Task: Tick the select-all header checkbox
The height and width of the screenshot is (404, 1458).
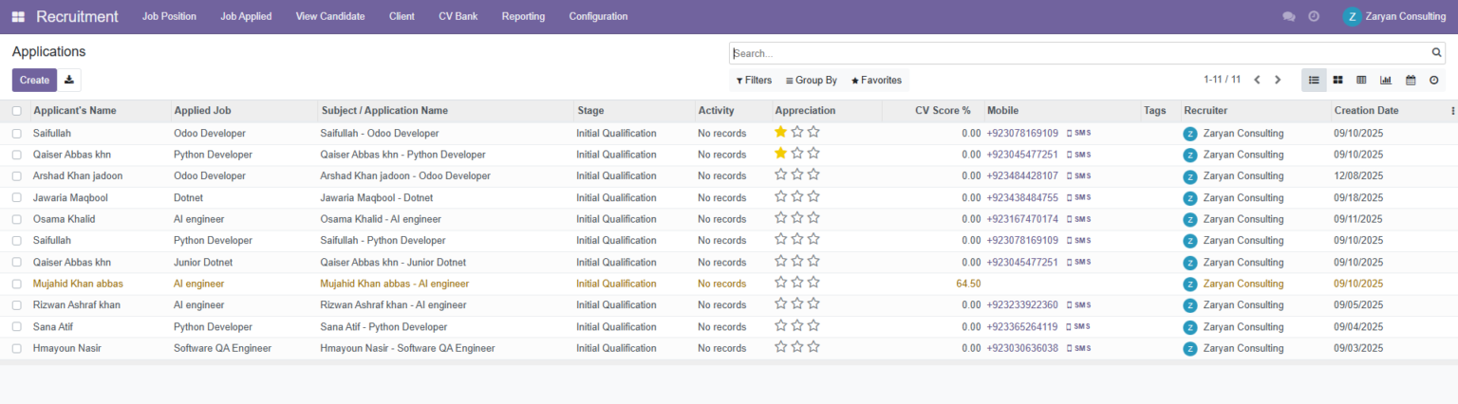Action: click(x=17, y=111)
